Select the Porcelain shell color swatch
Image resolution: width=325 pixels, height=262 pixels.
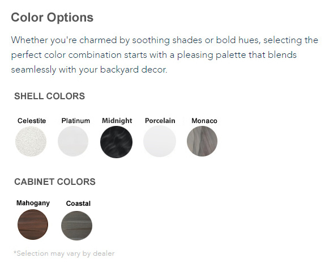(x=160, y=141)
